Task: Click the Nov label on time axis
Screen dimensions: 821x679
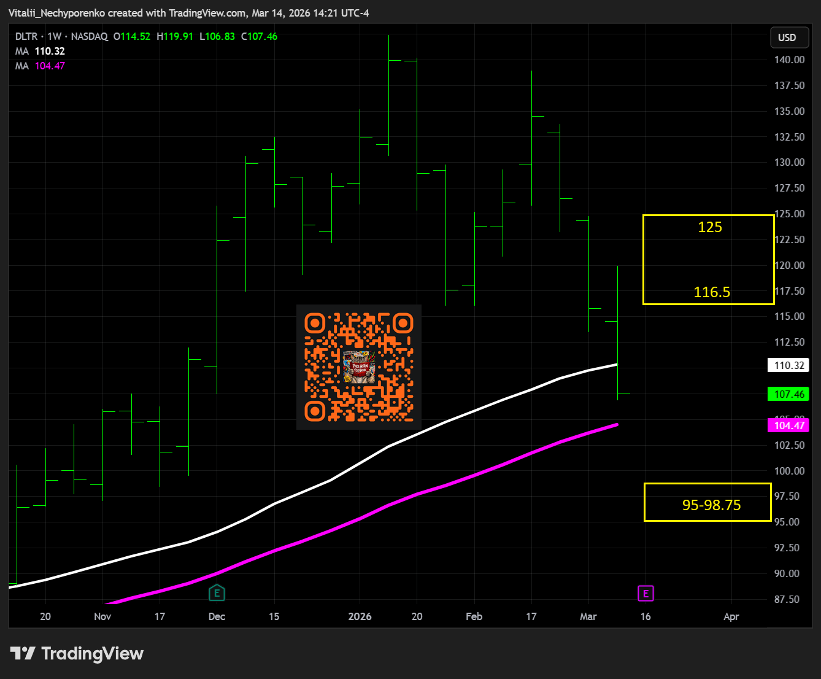Action: click(102, 616)
